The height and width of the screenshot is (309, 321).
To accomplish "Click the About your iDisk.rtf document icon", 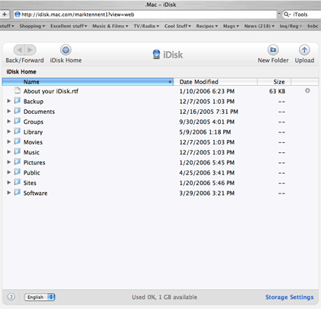I will click(x=18, y=90).
